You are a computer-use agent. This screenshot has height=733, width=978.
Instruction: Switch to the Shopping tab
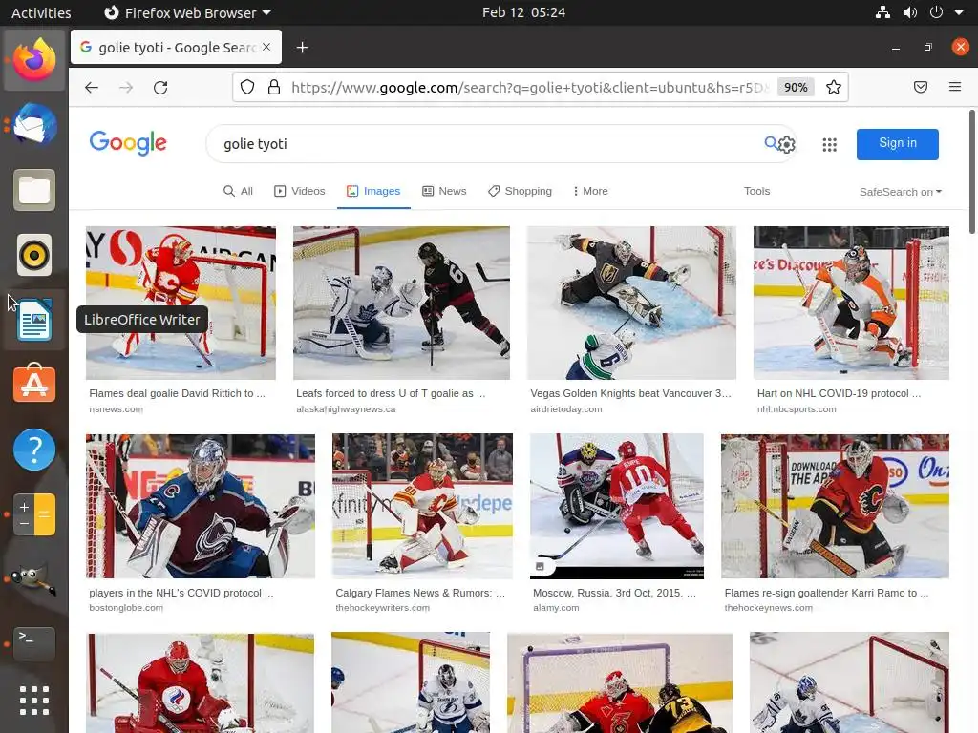520,191
